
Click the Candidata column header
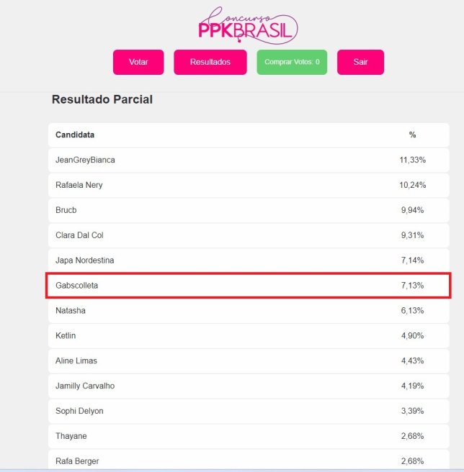click(75, 135)
